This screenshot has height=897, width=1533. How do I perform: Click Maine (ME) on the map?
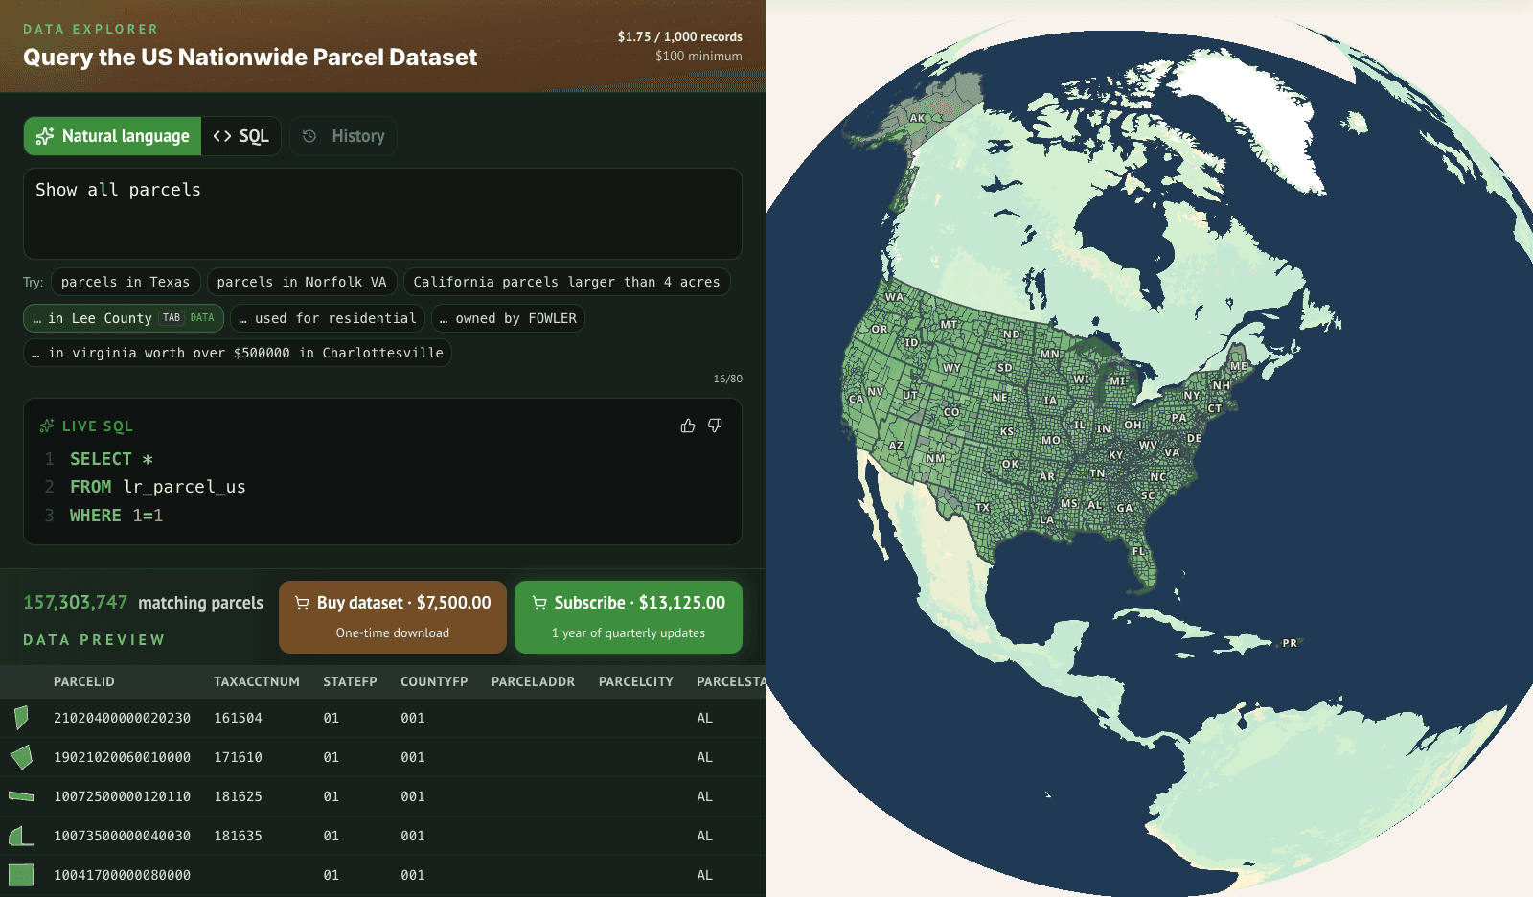(x=1239, y=366)
